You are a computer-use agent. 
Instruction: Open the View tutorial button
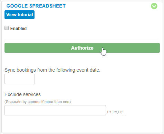click(x=19, y=14)
